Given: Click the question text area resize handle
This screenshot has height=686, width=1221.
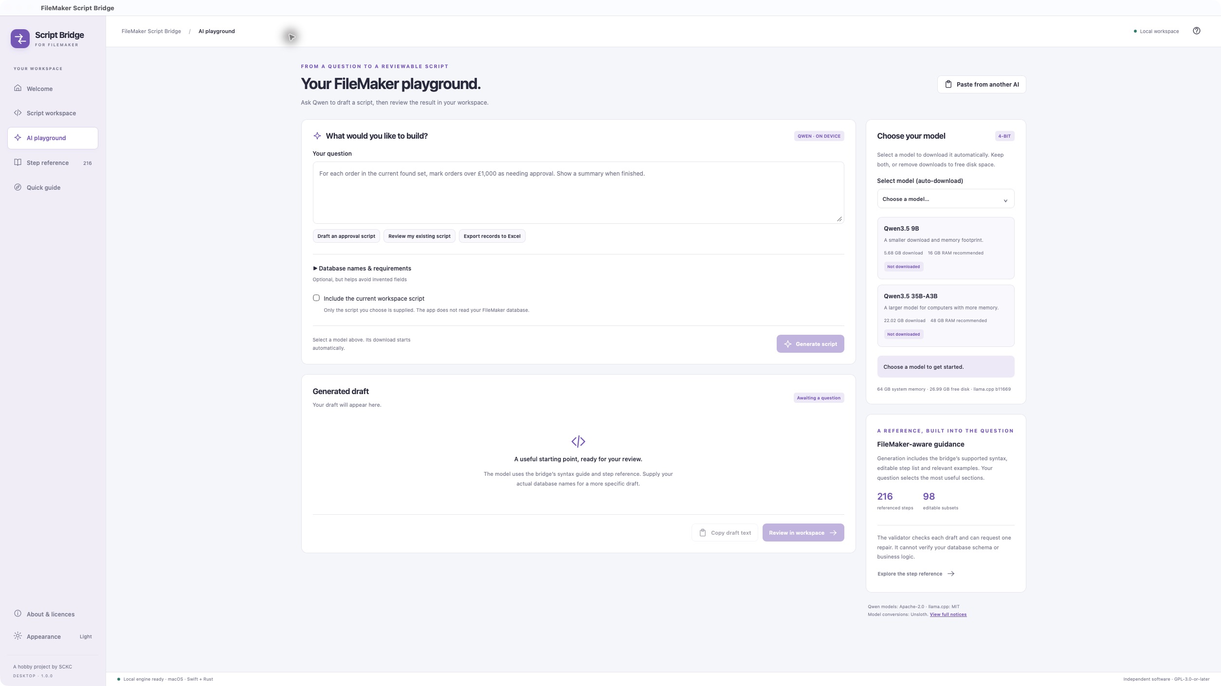Looking at the screenshot, I should click(839, 219).
